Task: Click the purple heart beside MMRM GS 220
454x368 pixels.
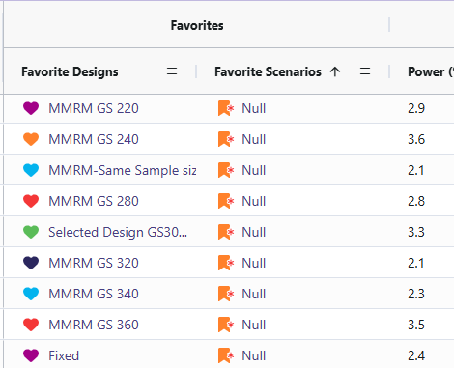Action: [31, 108]
